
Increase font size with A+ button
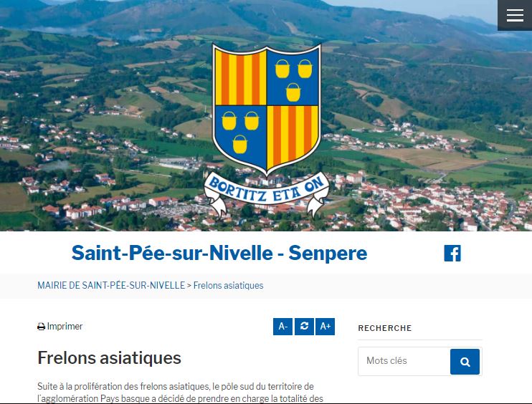coord(326,326)
